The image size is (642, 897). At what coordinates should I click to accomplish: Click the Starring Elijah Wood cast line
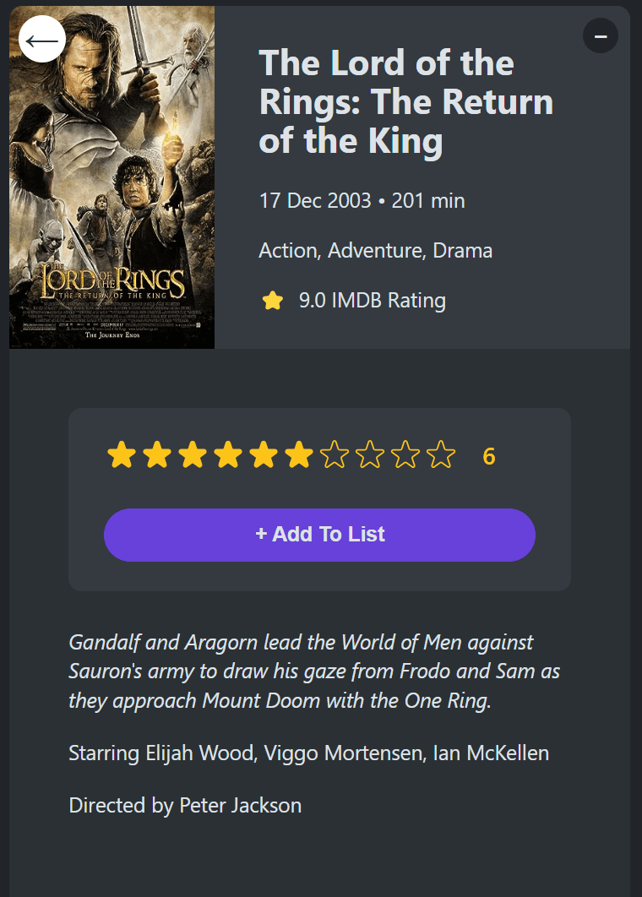coord(309,753)
